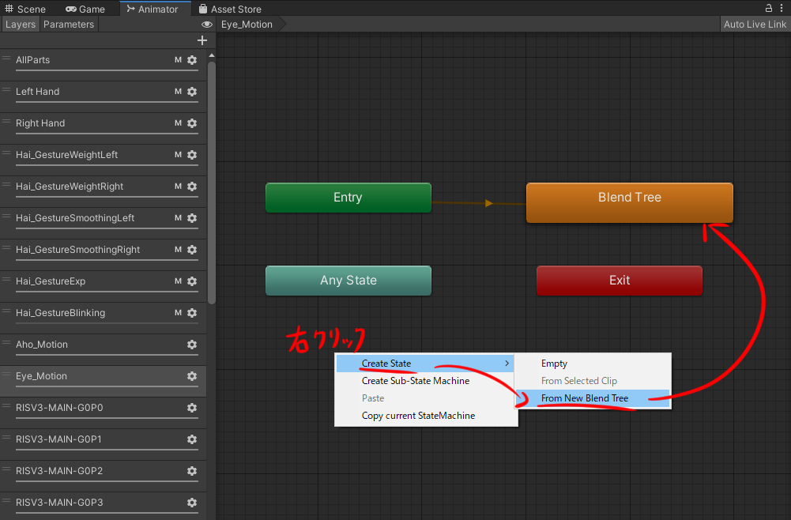The image size is (791, 520).
Task: Select the green Entry state node
Action: click(x=348, y=198)
